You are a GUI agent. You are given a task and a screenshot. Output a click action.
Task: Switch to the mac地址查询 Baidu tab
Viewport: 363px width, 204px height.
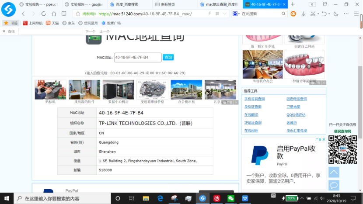(x=220, y=4)
